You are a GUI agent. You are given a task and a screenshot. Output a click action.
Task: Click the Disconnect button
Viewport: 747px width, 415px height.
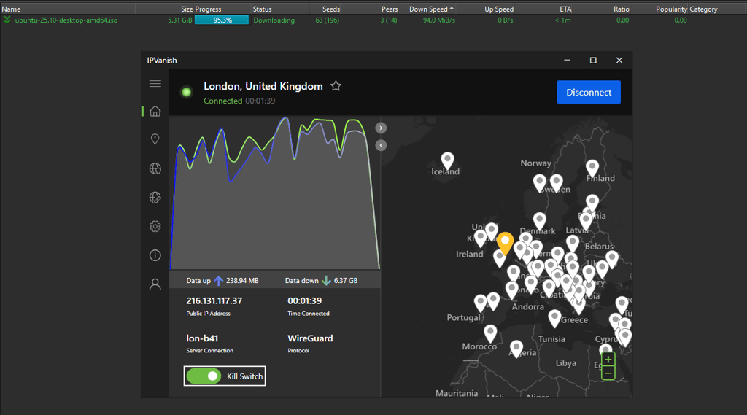click(589, 92)
